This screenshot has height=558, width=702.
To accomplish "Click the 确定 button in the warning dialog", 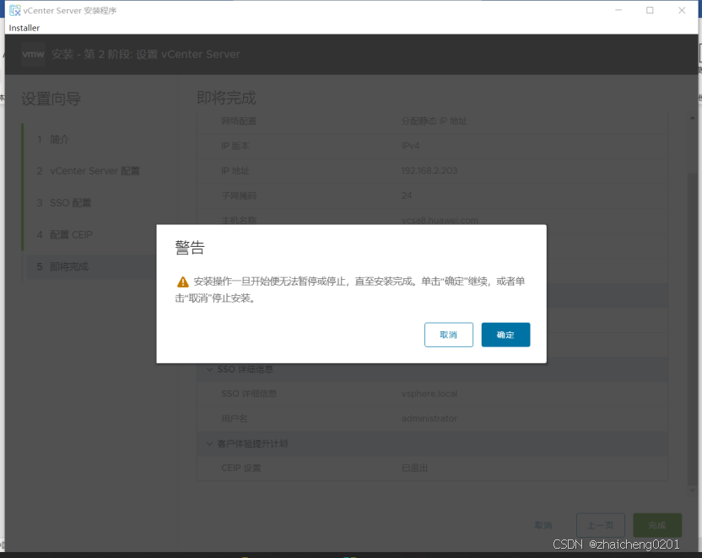I will pos(505,335).
